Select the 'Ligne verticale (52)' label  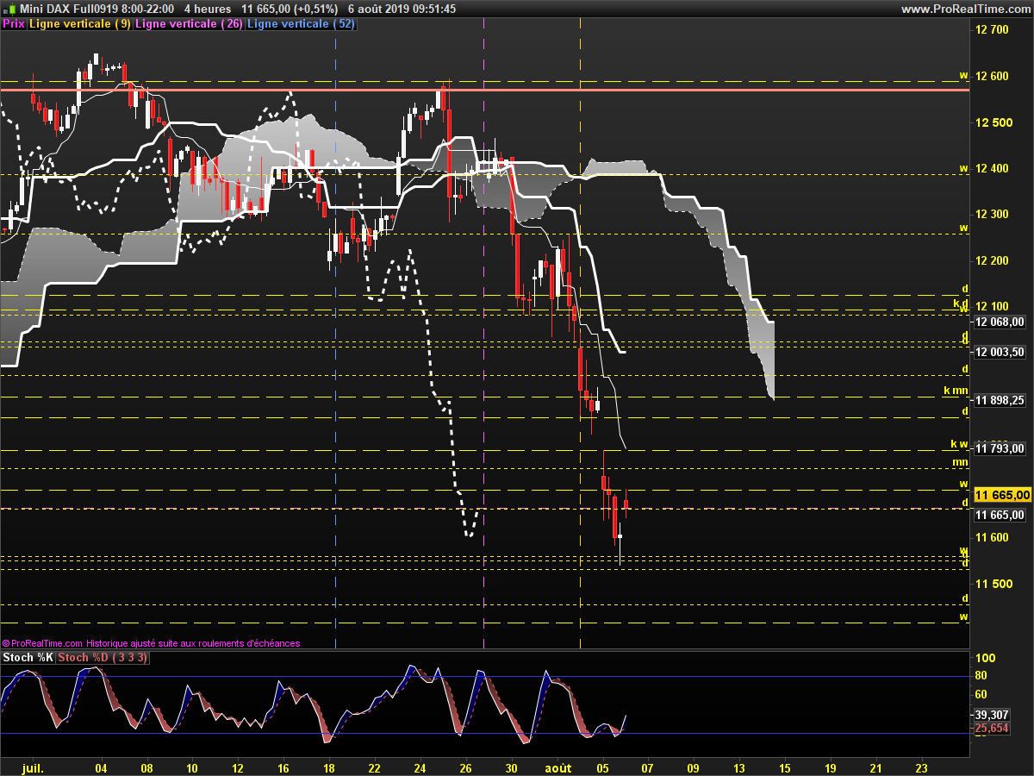point(301,24)
